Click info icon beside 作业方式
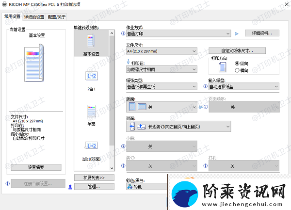This screenshot has height=210, width=291. (x=123, y=33)
